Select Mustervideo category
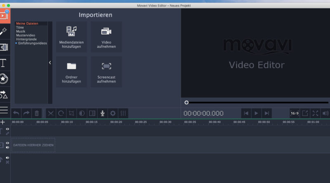Viewport: 330px width, 183px height. coord(26,35)
